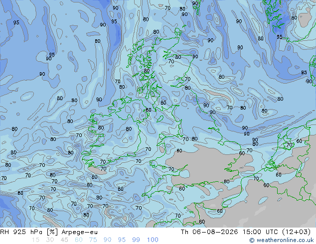Click the "15:00 UTC" time label

pyautogui.click(x=260, y=232)
